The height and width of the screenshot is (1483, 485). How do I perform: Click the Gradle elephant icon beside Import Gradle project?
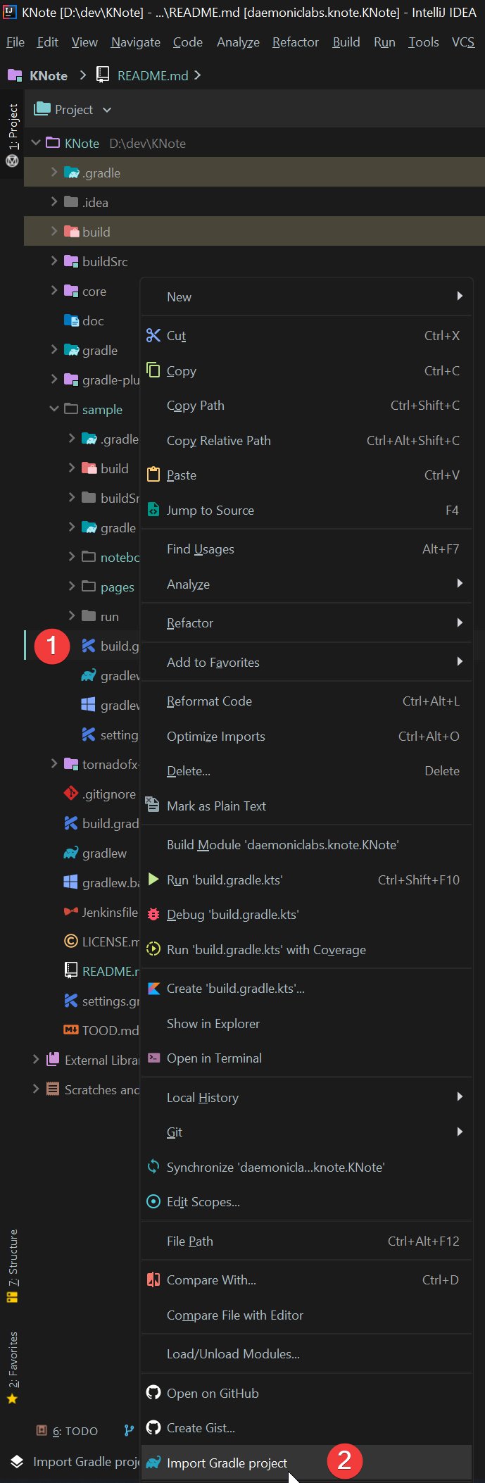point(153,1463)
